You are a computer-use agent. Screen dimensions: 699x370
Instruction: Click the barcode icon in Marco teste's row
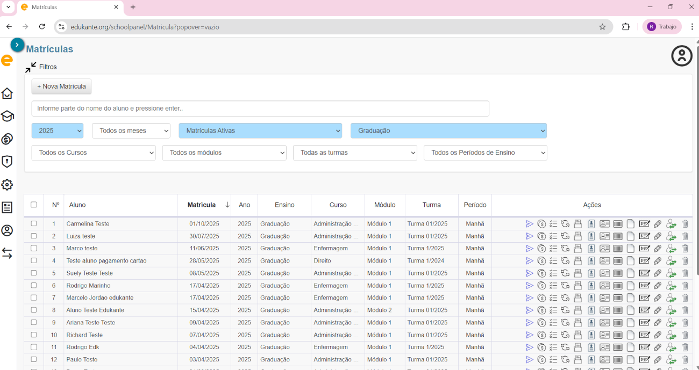coord(618,249)
